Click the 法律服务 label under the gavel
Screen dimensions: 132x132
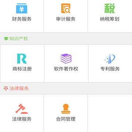[22, 119]
